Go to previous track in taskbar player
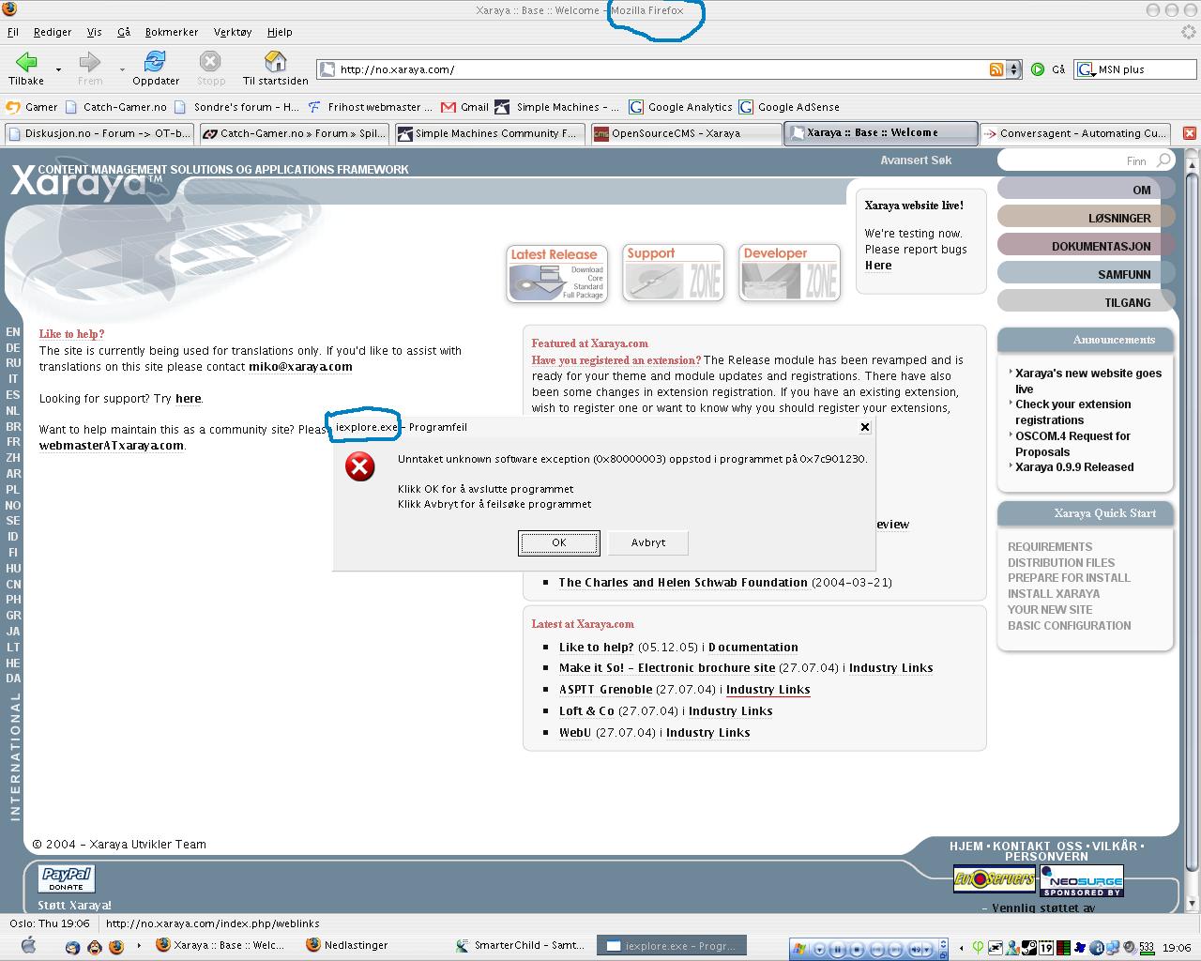 tap(876, 949)
